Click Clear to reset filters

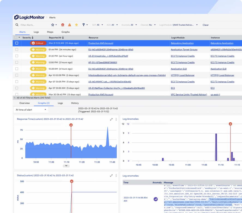pyautogui.click(x=205, y=25)
